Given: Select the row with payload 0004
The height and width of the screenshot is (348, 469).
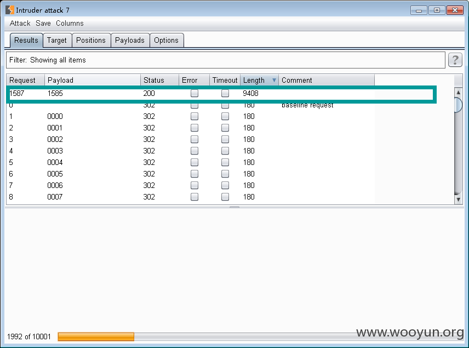Looking at the screenshot, I should (191, 162).
